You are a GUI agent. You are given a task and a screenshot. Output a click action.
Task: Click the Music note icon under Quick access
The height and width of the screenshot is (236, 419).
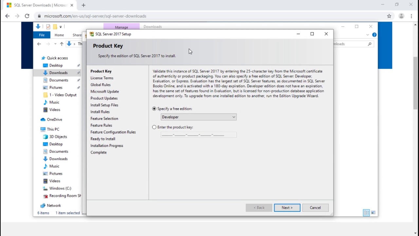click(x=46, y=102)
